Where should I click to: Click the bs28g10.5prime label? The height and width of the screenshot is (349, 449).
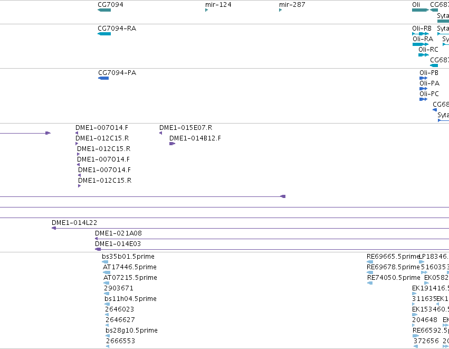pos(131,331)
